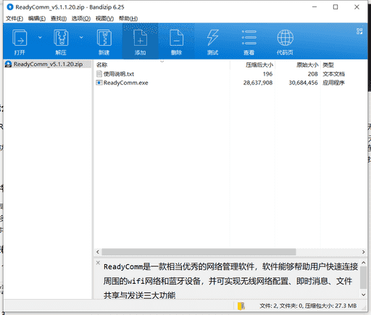
Task: Select ReadyComm_v5.1.1.20.zip in the tree
Action: (x=48, y=64)
